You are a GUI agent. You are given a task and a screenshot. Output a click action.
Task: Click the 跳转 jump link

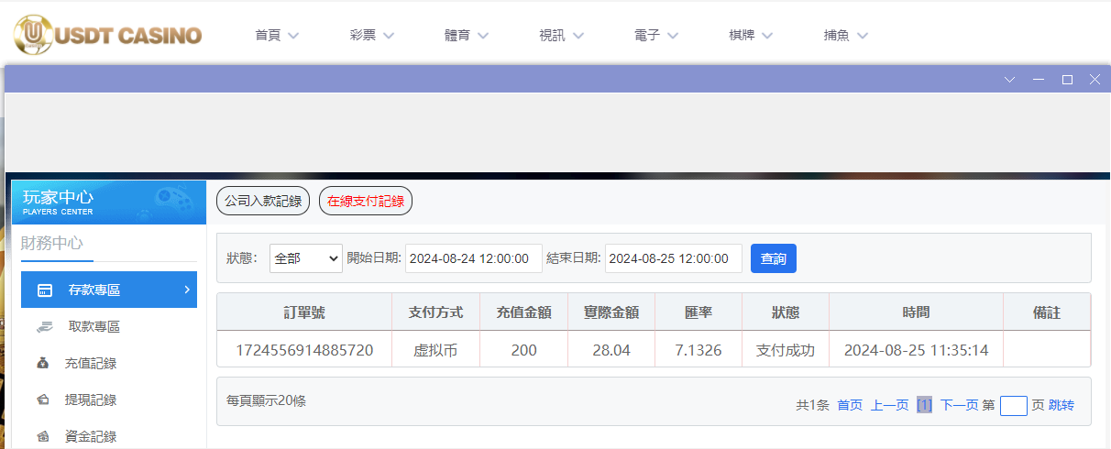1061,405
